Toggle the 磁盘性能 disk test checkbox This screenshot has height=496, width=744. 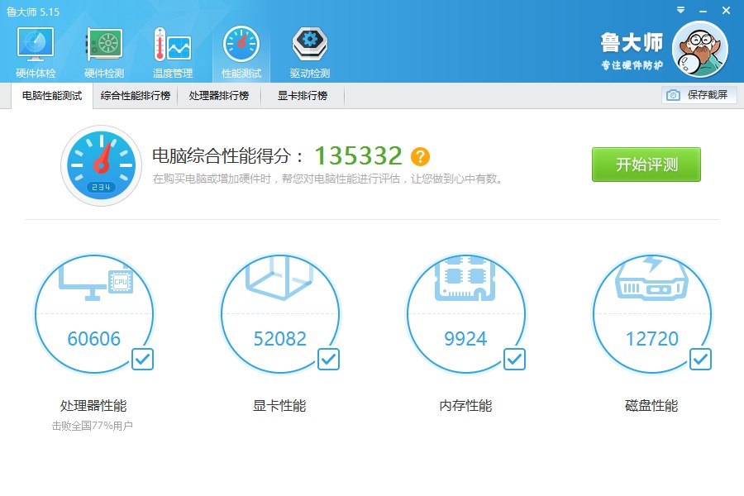coord(700,360)
